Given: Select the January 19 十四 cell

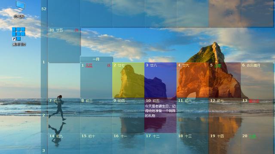Looking at the screenshot, I should [225, 144].
